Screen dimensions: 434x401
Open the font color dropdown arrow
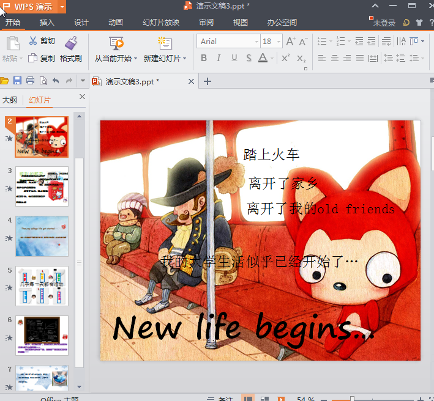click(272, 58)
